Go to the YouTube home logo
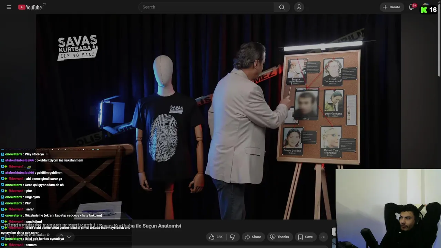Image resolution: width=441 pixels, height=248 pixels. pos(30,7)
